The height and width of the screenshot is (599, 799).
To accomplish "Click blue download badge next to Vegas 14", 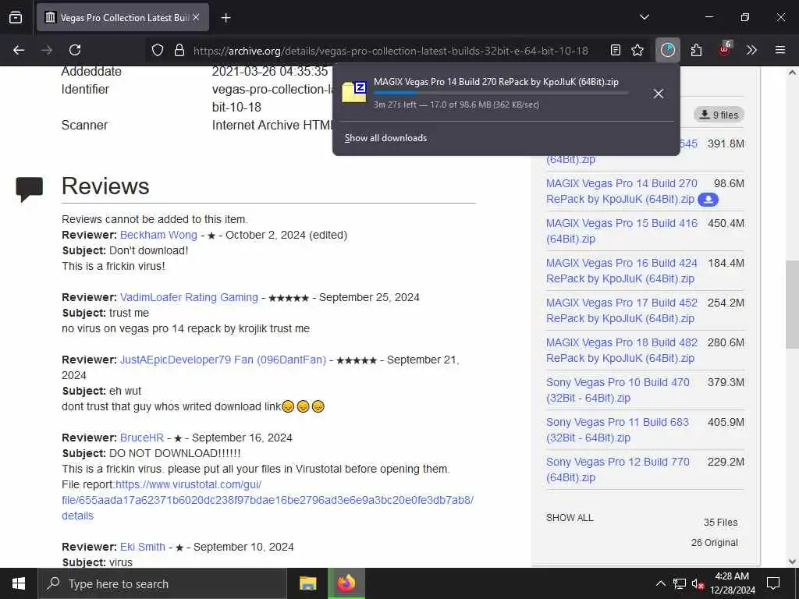I will tap(708, 199).
